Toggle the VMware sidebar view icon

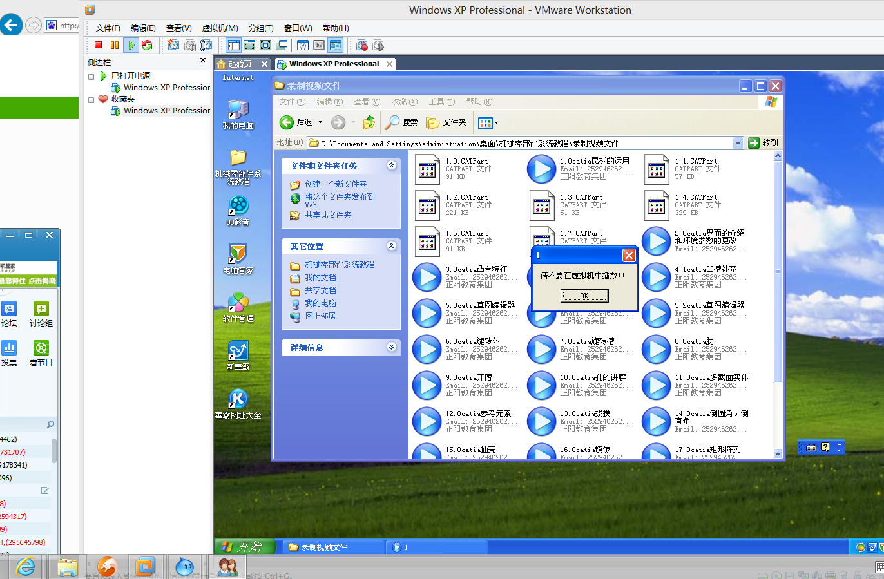coord(233,45)
